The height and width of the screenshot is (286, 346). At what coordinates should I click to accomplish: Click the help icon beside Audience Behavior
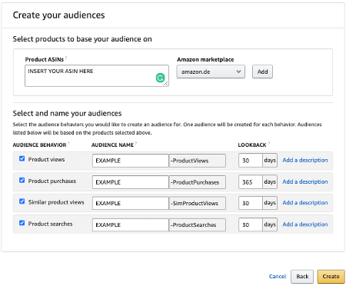pyautogui.click(x=68, y=144)
